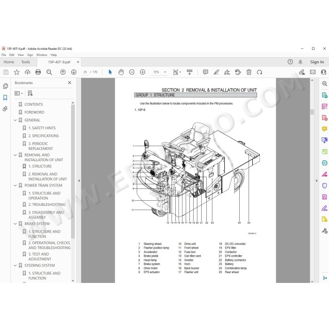Select the Highlight text tool

click(216, 72)
